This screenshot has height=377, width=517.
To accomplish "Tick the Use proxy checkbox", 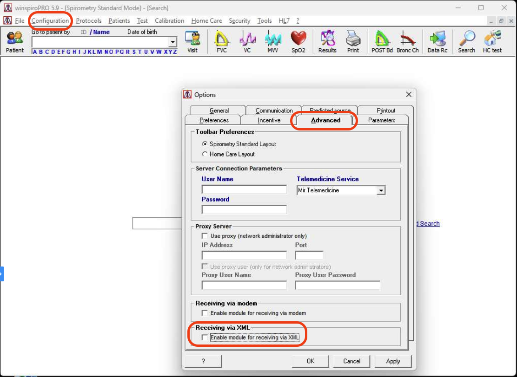I will pyautogui.click(x=205, y=236).
